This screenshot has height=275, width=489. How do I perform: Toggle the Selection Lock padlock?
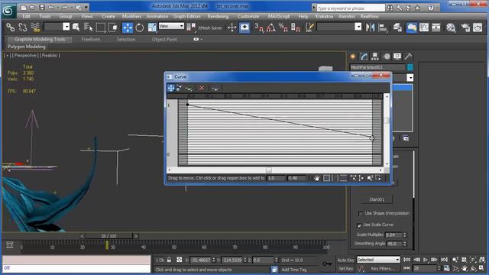[169, 260]
